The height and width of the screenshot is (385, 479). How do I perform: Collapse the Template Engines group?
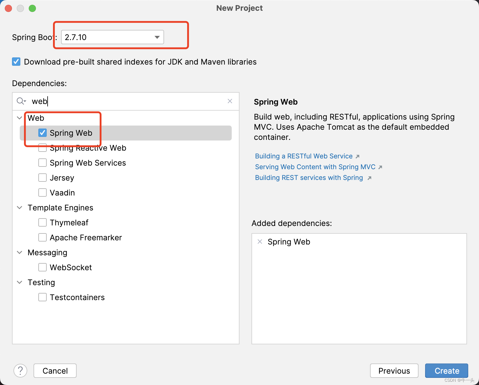pos(19,207)
